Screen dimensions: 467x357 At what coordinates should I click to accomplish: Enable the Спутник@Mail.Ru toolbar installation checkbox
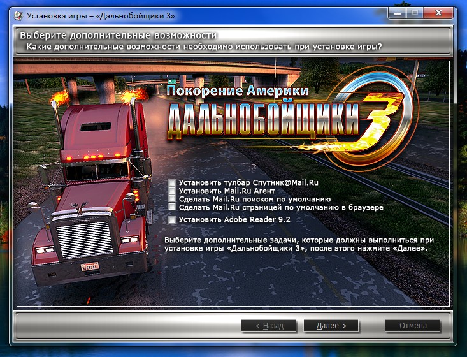[172, 183]
